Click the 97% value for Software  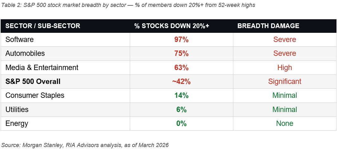(x=181, y=39)
